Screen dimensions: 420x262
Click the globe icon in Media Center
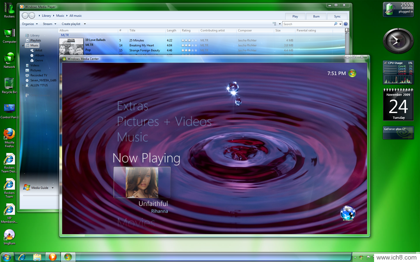point(348,213)
